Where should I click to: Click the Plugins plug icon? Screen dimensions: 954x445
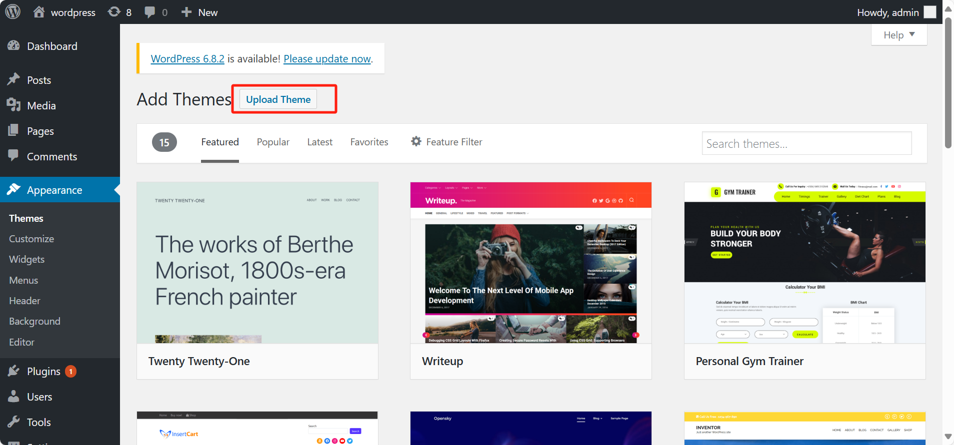13,371
